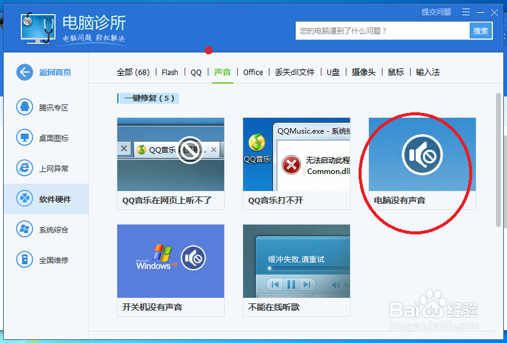
Task: Open the 鼠标 tab
Action: [396, 73]
